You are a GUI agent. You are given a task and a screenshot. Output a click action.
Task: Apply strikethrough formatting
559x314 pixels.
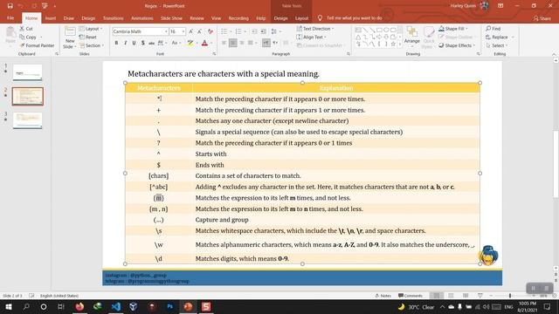coord(151,43)
